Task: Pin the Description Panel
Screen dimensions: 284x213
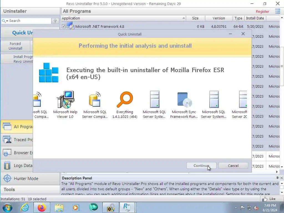Action: tap(277, 178)
